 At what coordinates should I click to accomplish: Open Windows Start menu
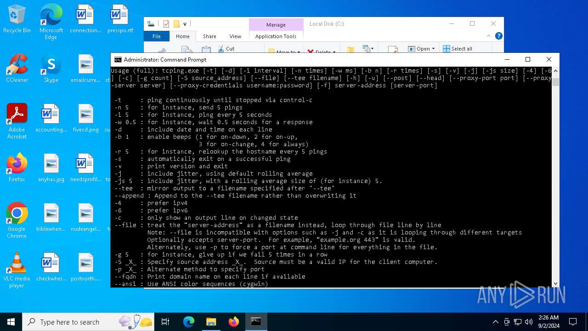pyautogui.click(x=11, y=322)
